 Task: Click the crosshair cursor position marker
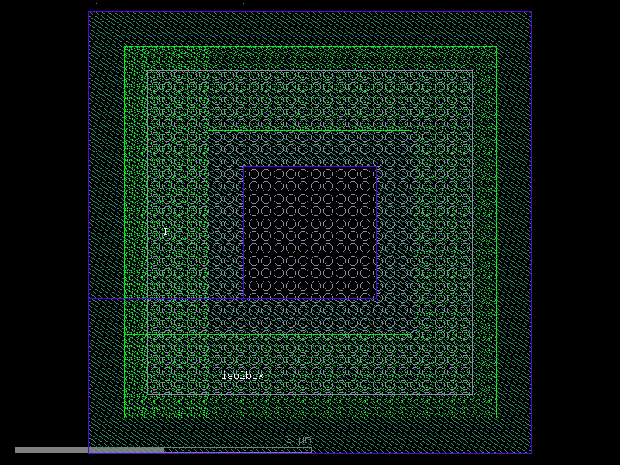(x=165, y=231)
